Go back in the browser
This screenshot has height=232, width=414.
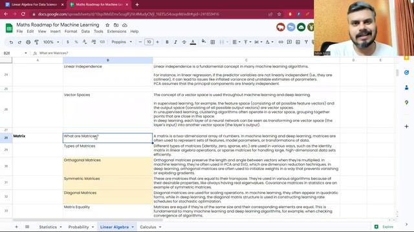[x=6, y=14]
